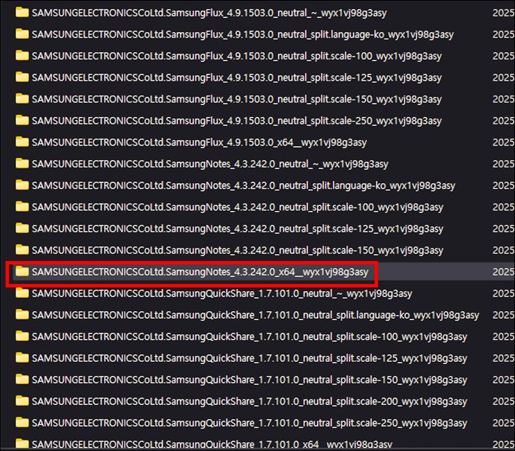Screen dimensions: 515x451
Task: Select SamsungFlux split.scale-100 folder name
Action: click(x=237, y=56)
